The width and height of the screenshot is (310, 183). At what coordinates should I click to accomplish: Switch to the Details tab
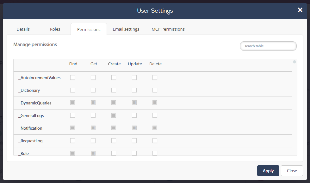click(x=23, y=29)
